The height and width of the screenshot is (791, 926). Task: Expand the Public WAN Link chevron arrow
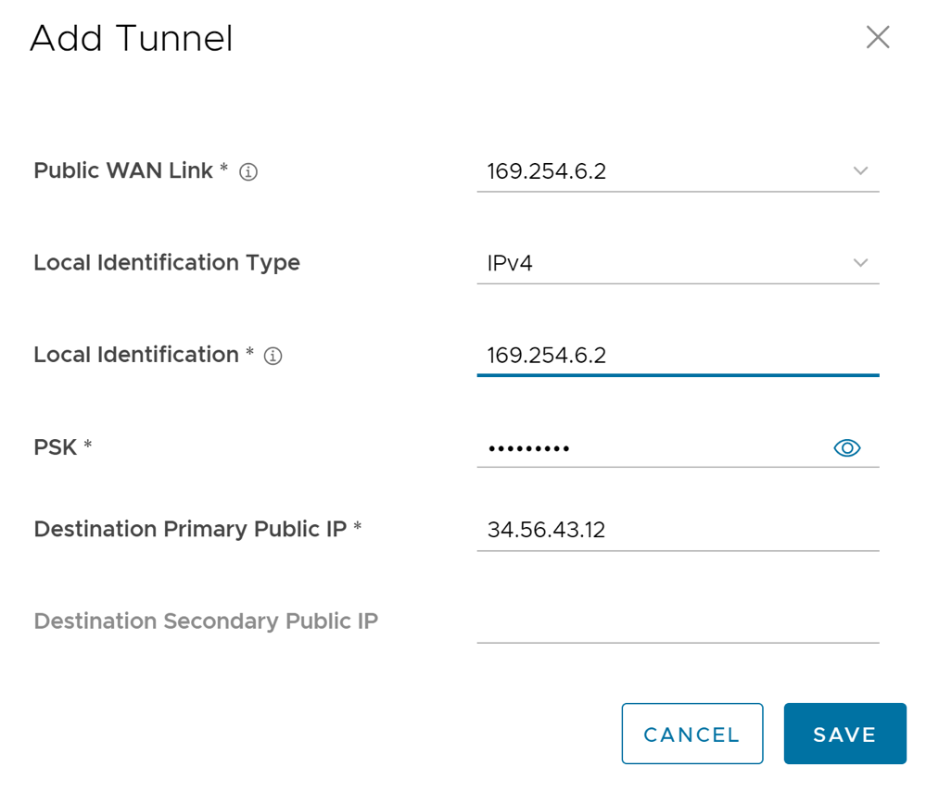pos(860,171)
